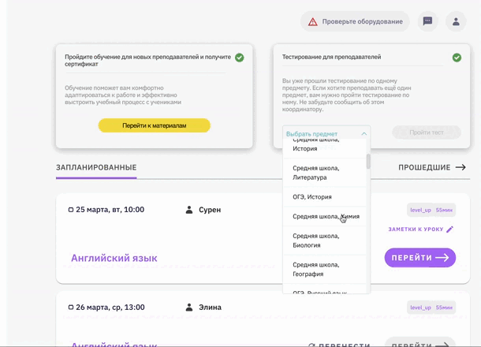Click the calendar icon beside 25 марта
The width and height of the screenshot is (481, 347).
point(71,210)
